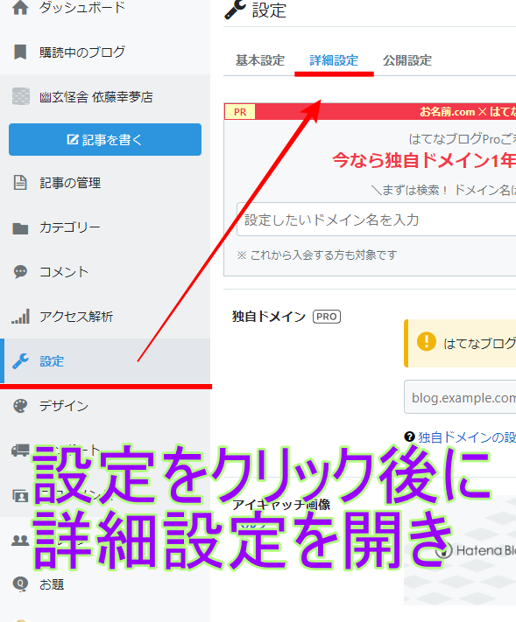Switch to the 公開設定 tab
This screenshot has height=622, width=516.
coord(407,60)
